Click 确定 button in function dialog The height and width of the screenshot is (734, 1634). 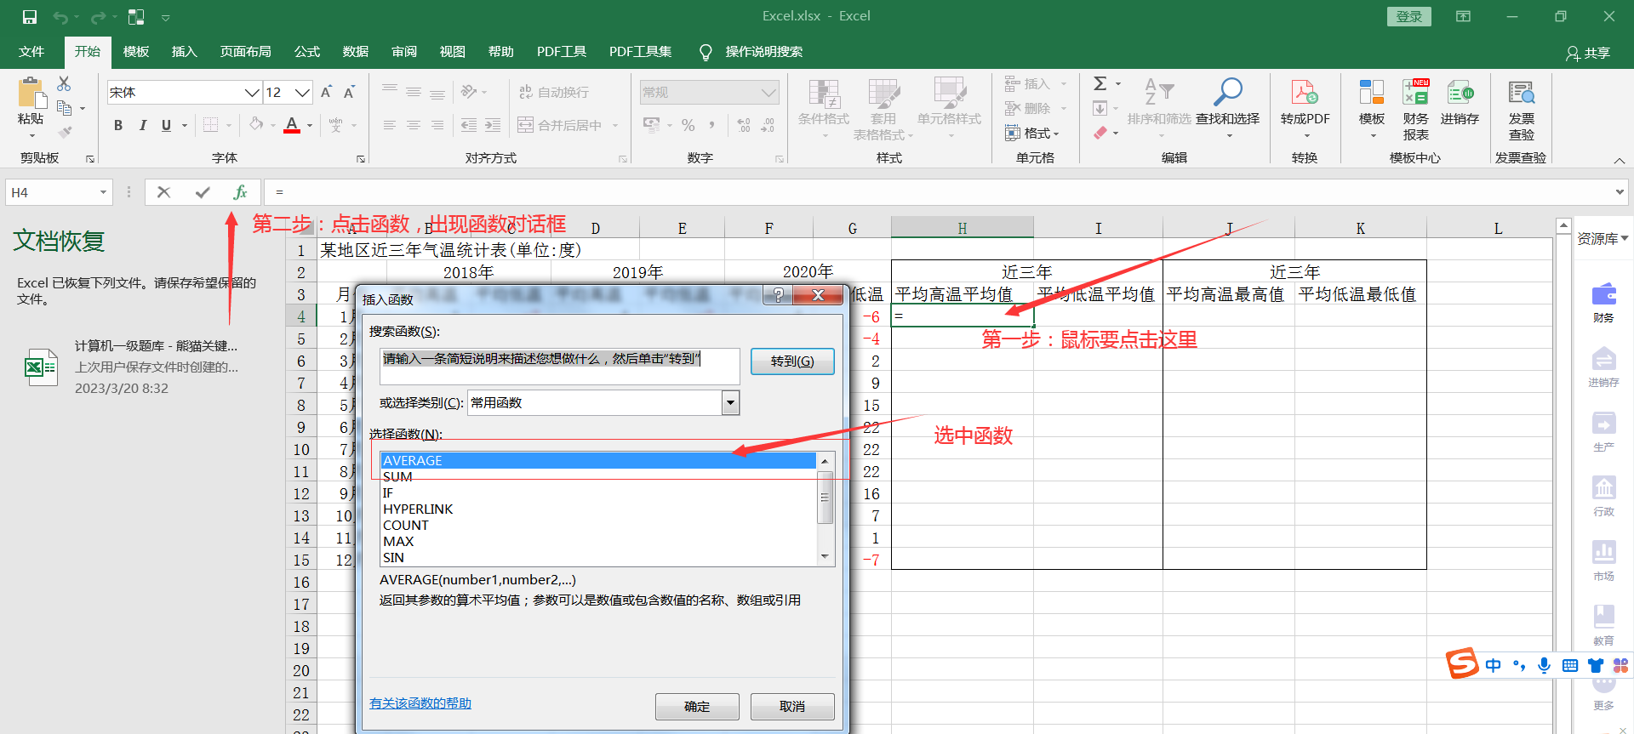(x=697, y=707)
